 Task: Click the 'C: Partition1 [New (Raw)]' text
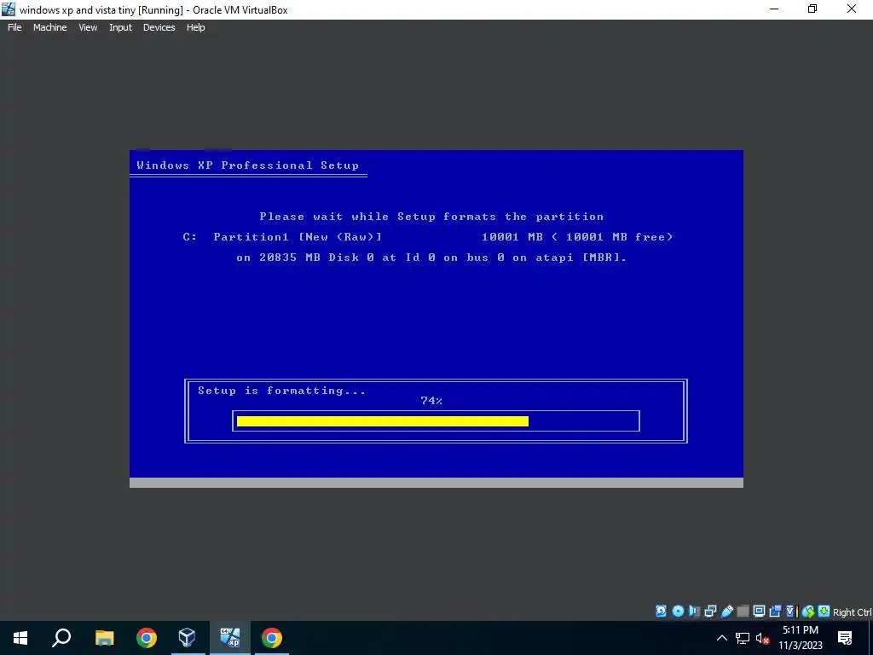282,237
